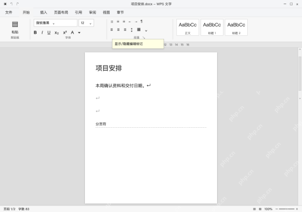This screenshot has height=212, width=302.
Task: Align paragraph text left
Action: click(111, 29)
